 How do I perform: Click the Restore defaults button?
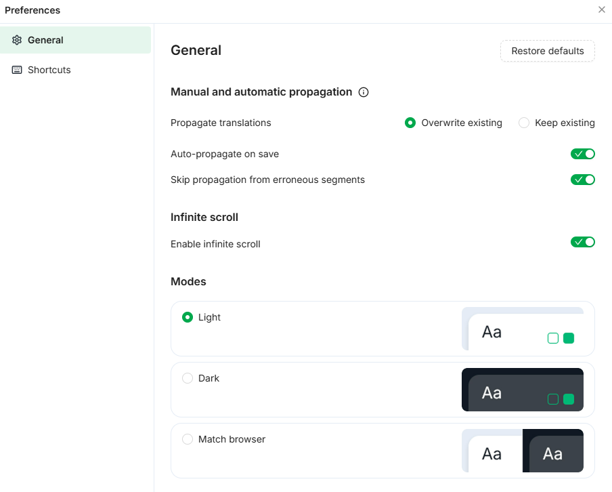[x=547, y=51]
